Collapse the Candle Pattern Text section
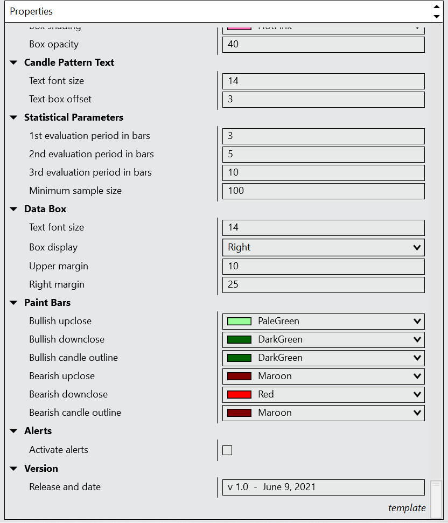Viewport: 448px width, 523px height. point(14,62)
